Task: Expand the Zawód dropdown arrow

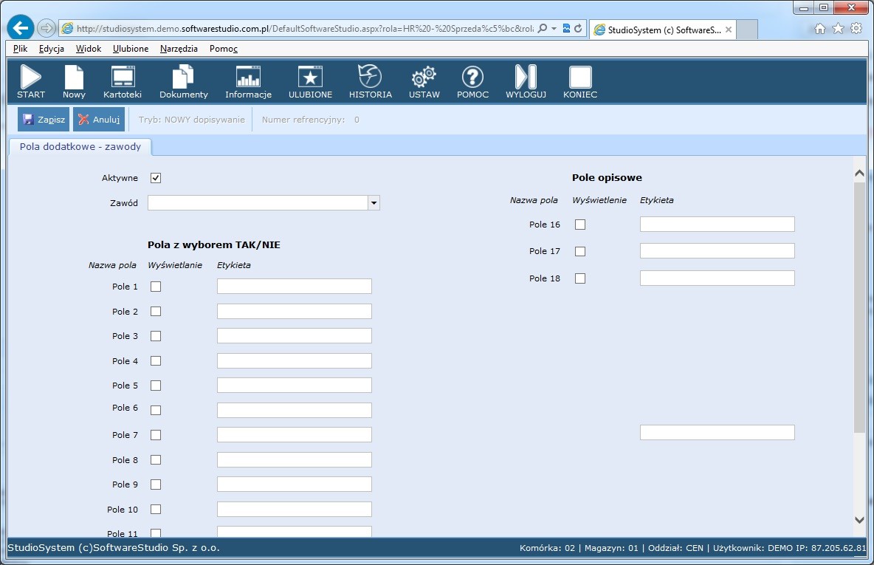Action: point(374,203)
